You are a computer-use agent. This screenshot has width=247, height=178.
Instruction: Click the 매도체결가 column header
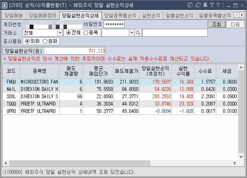127,71
